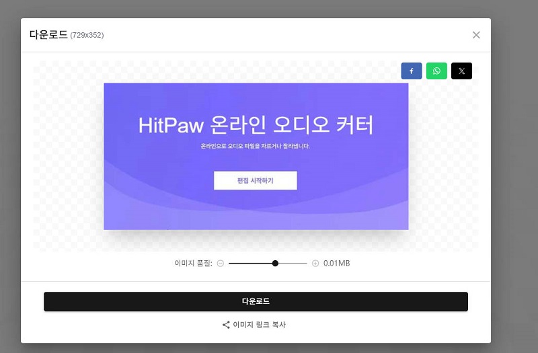Click the image quality slider handle
The width and height of the screenshot is (538, 353).
[275, 264]
